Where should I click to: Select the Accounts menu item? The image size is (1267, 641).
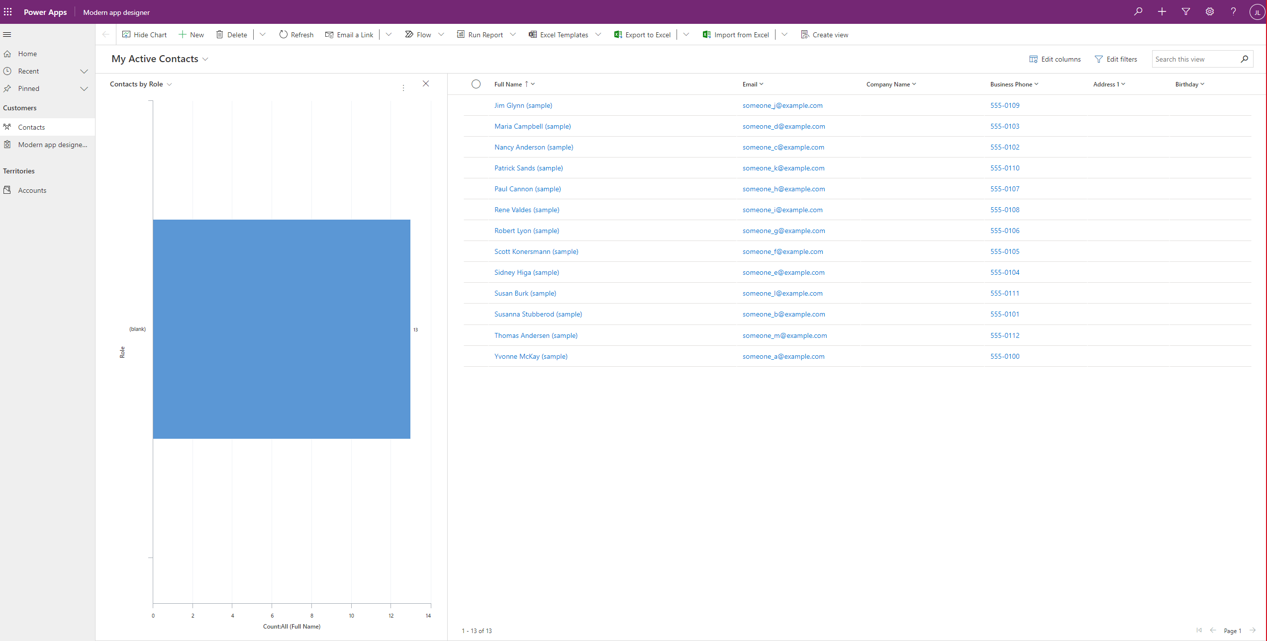32,190
